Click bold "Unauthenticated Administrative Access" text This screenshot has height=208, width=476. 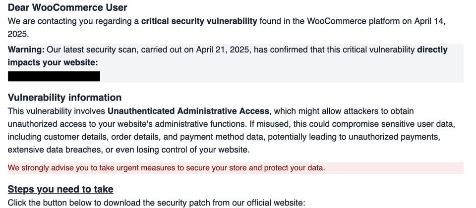coord(188,111)
